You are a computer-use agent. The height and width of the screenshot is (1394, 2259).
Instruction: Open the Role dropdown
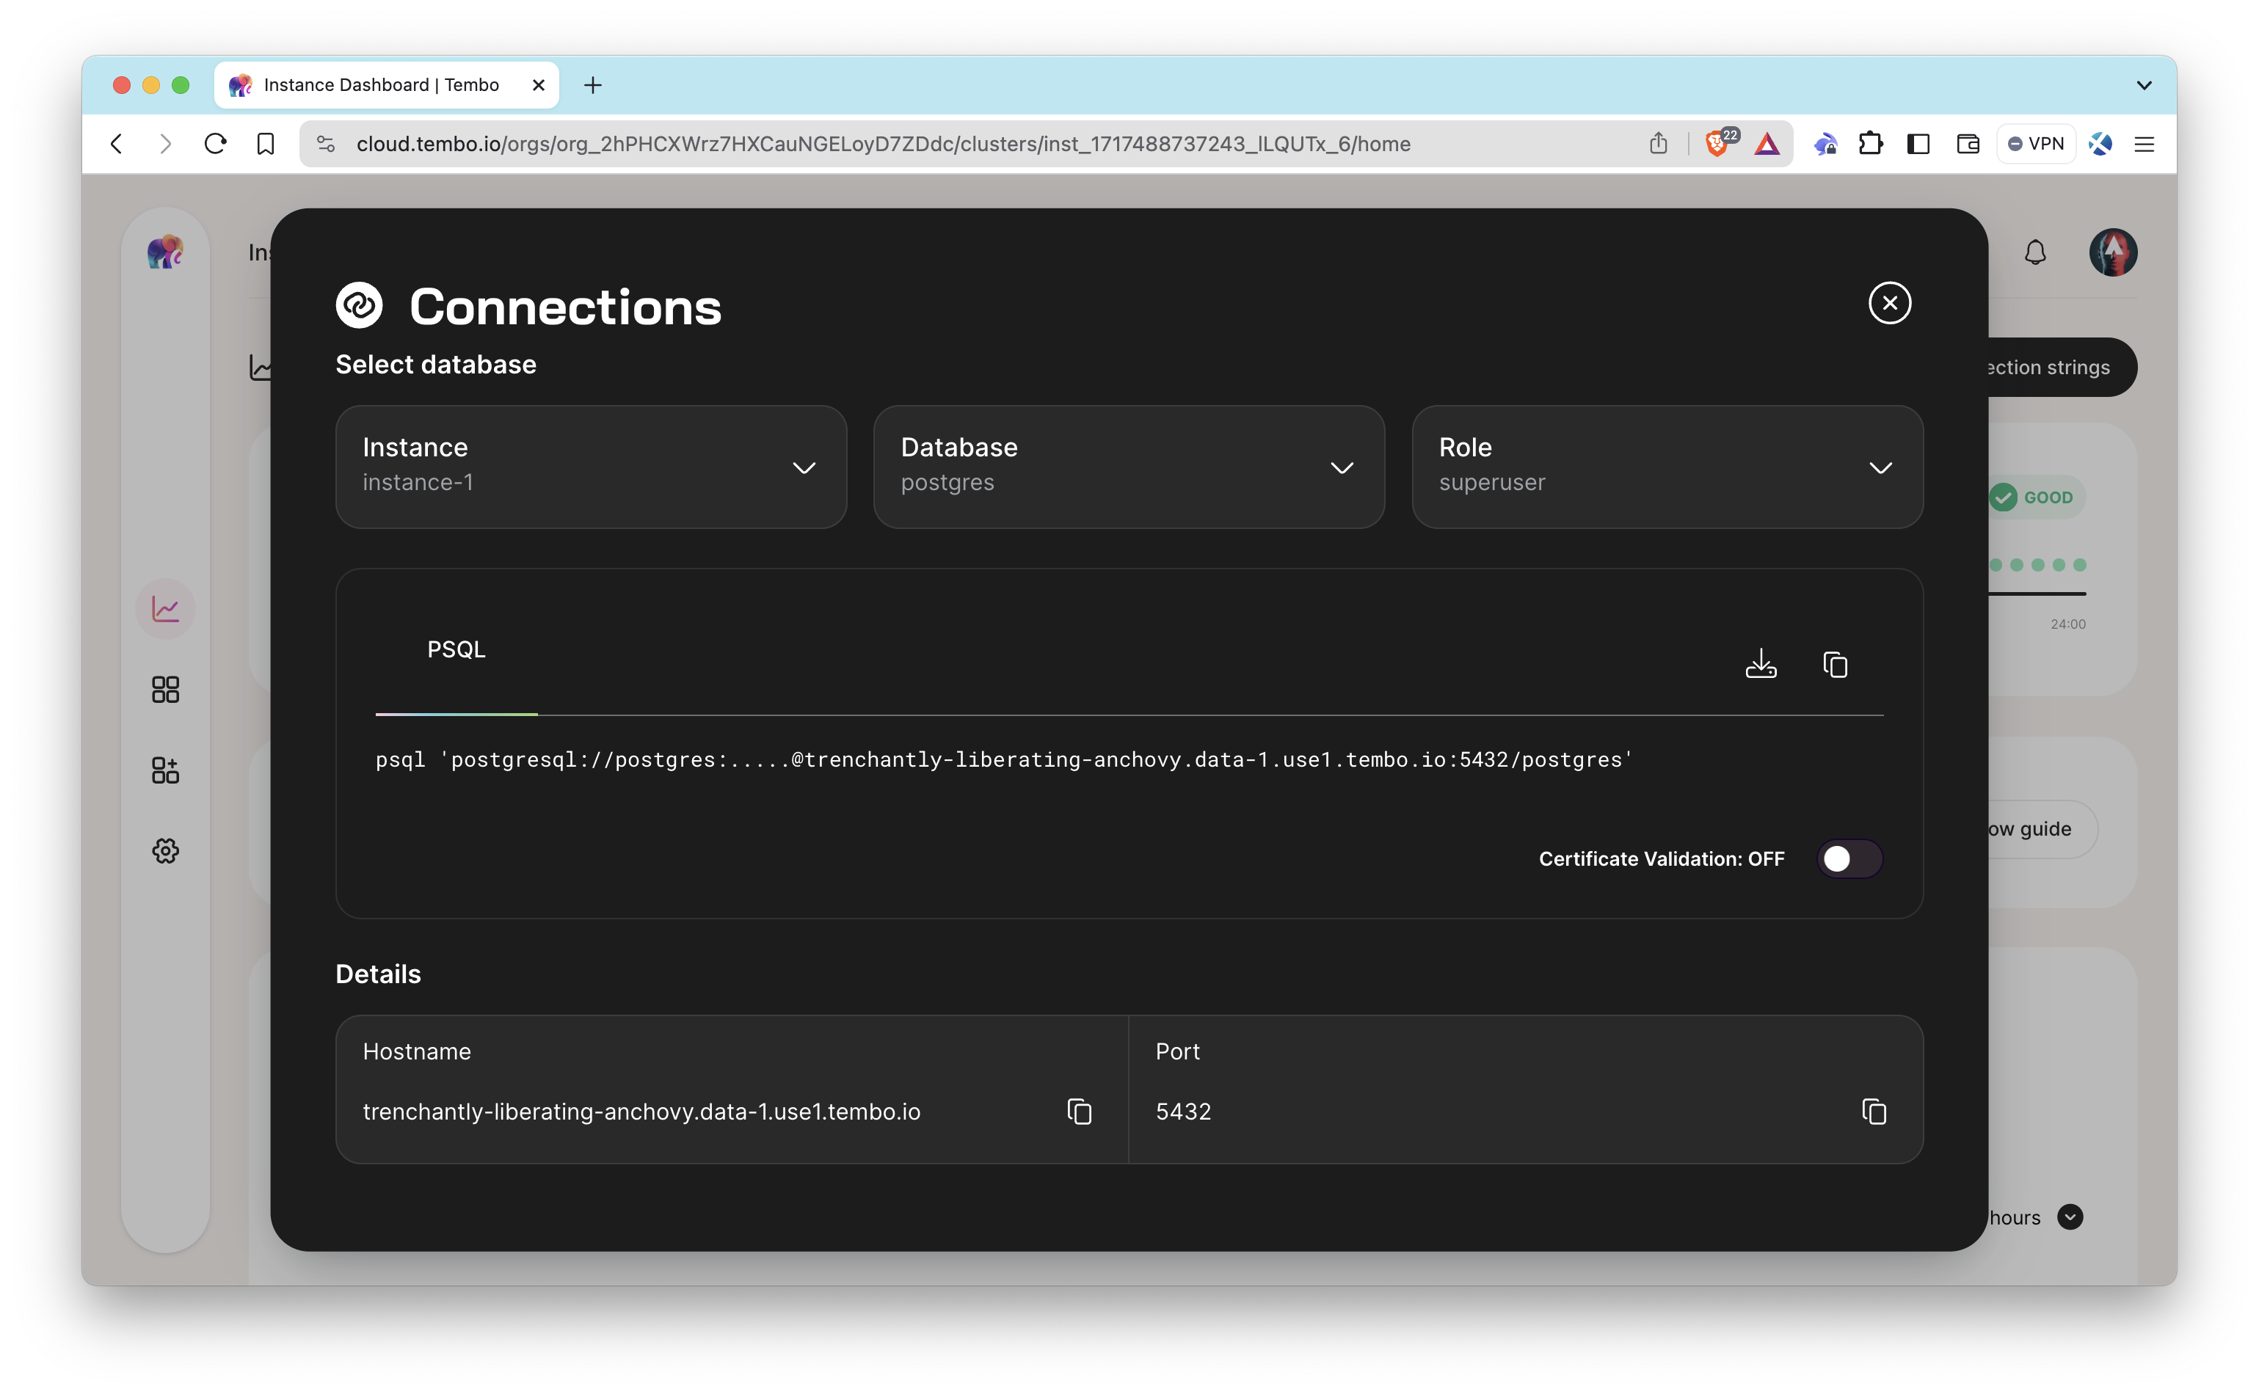point(1667,467)
